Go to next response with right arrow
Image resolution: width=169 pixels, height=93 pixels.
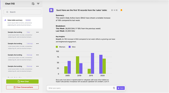tap(117, 10)
